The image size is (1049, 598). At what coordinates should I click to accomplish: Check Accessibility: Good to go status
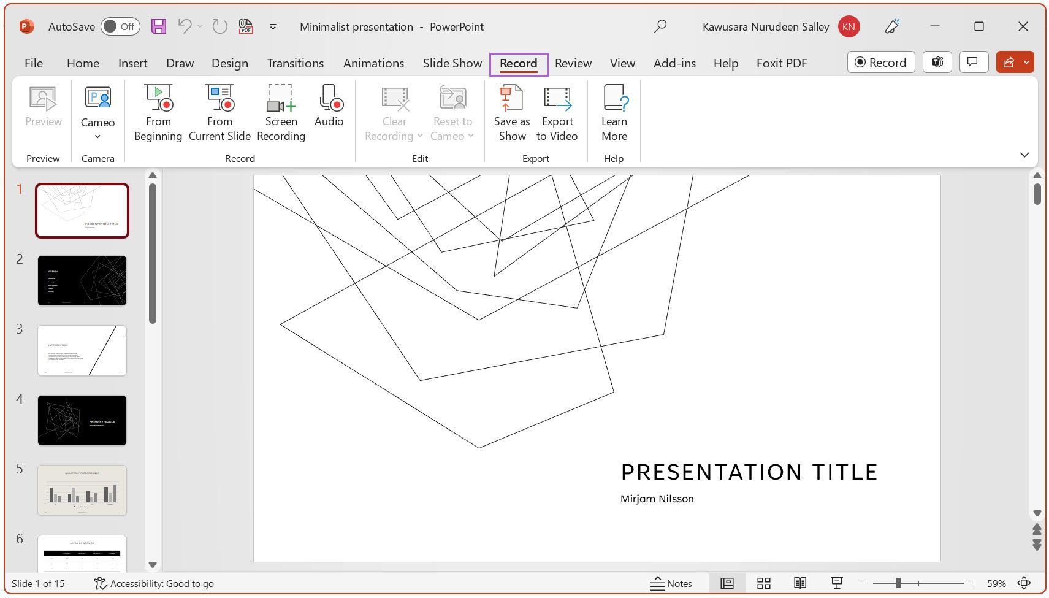[x=153, y=583]
